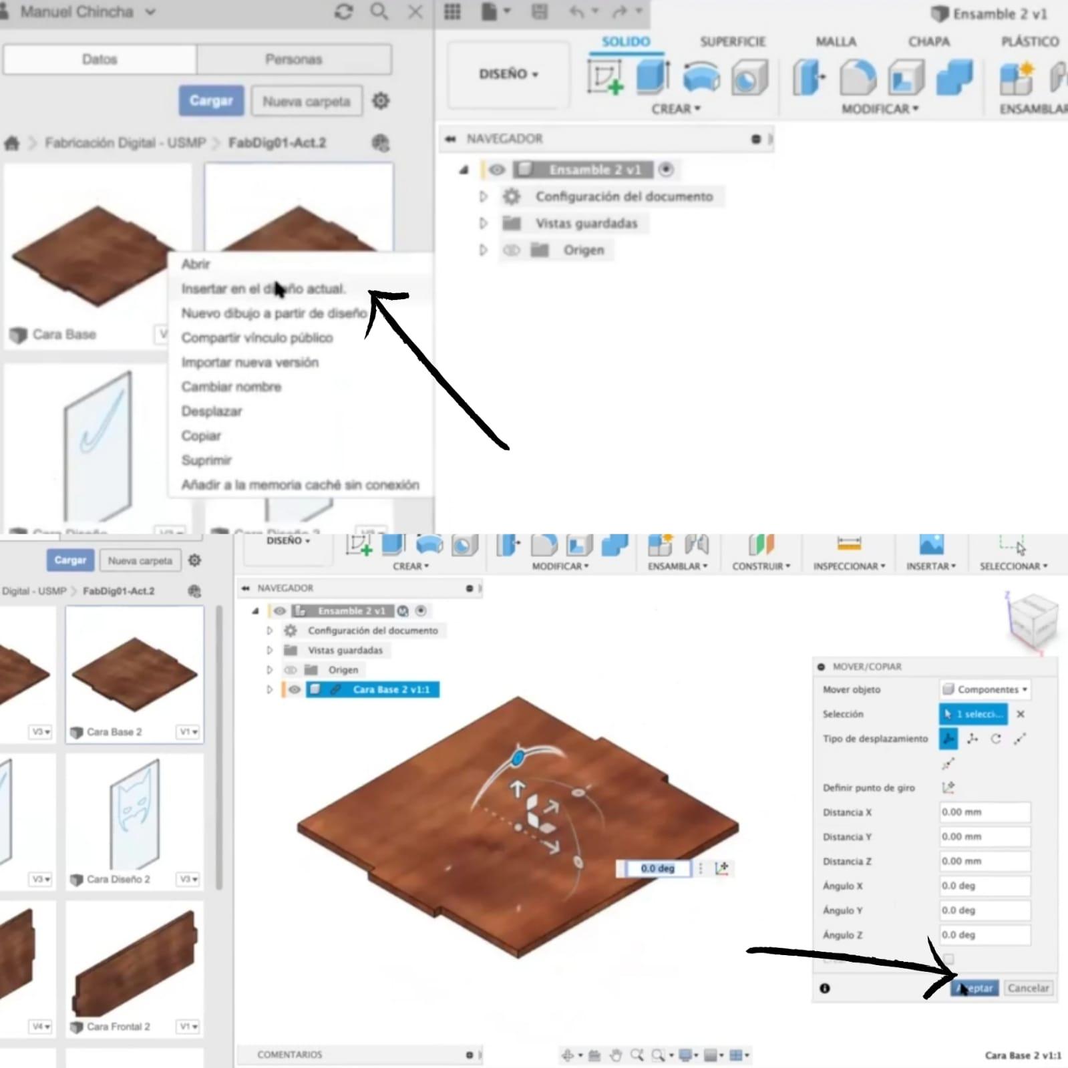
Task: Click the upper Cargar button
Action: 211,101
